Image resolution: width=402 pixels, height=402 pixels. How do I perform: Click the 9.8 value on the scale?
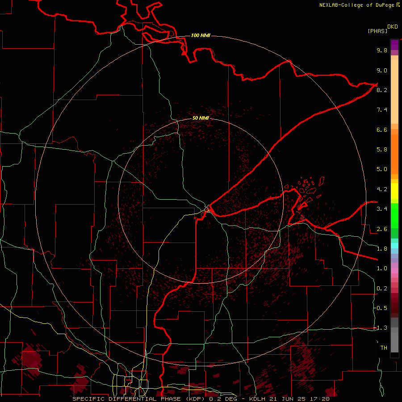pos(382,50)
